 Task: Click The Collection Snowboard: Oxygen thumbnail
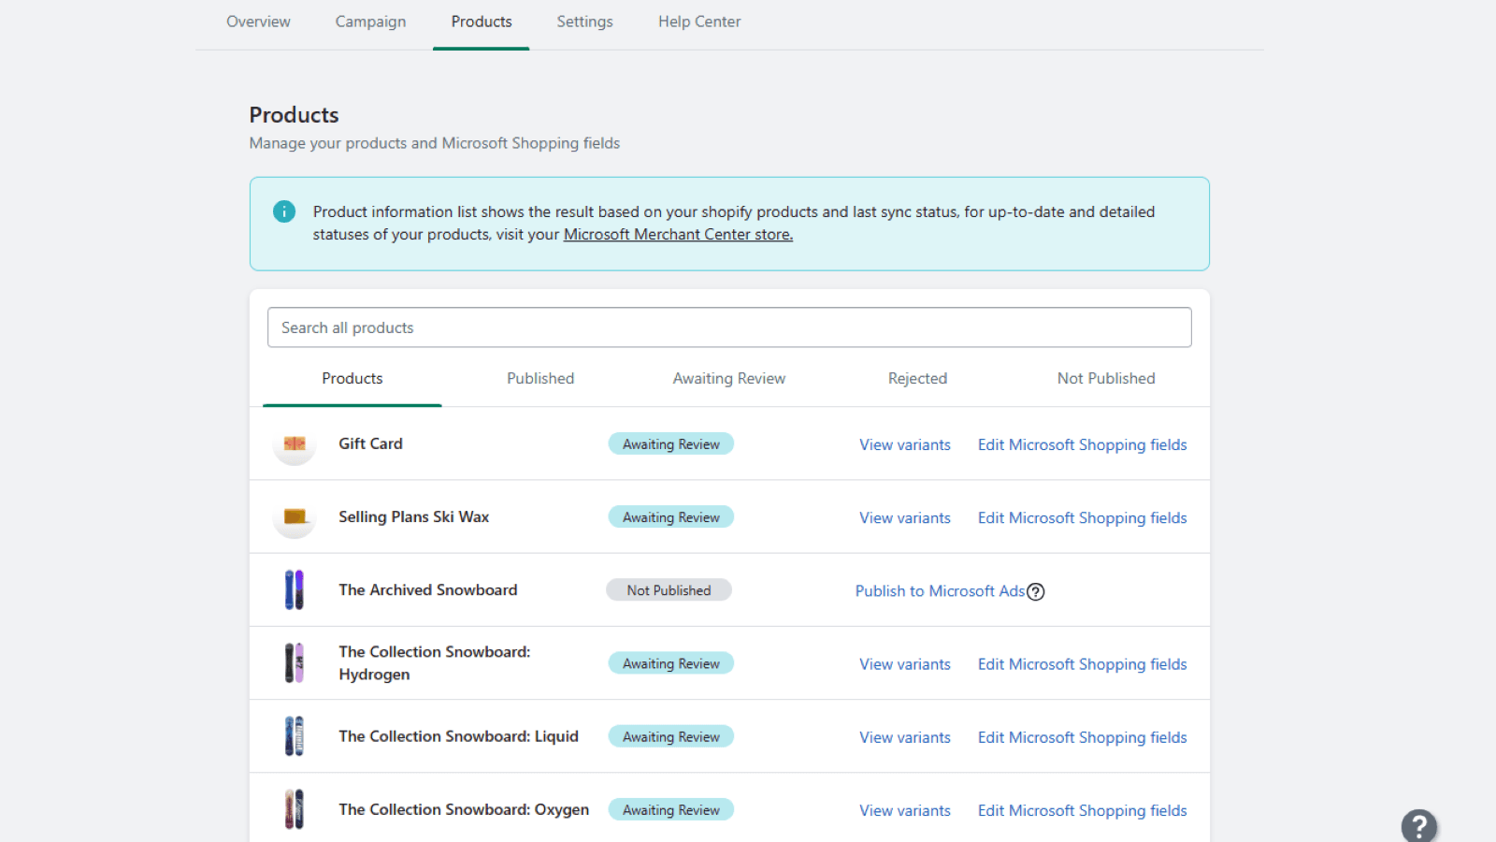tap(294, 808)
